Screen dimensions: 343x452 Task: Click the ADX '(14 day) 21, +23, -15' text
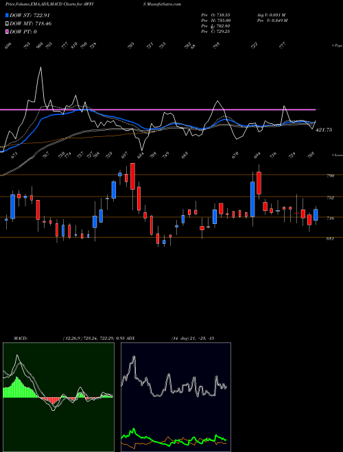click(193, 338)
